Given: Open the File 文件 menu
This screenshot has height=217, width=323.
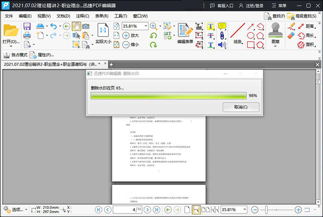Looking at the screenshot, I should coord(9,16).
